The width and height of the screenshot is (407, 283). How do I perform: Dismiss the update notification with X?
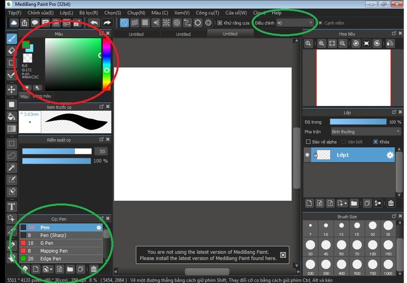coord(283,255)
